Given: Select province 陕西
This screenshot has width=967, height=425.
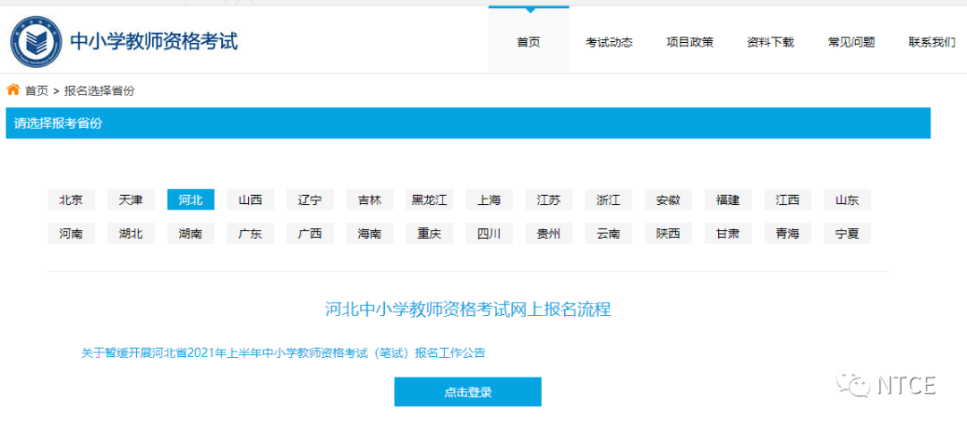Looking at the screenshot, I should click(x=669, y=233).
